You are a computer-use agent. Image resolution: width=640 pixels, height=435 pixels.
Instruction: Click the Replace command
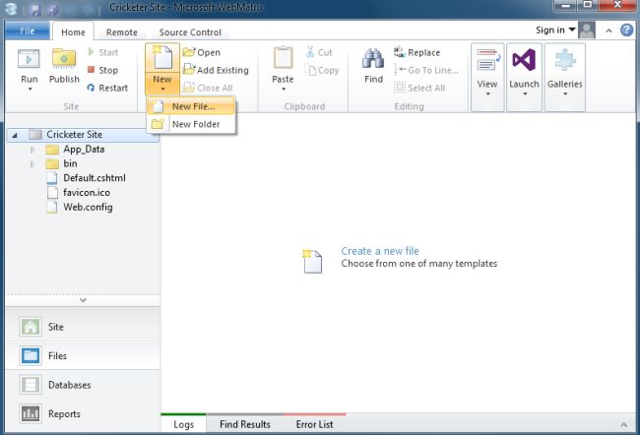(x=417, y=52)
